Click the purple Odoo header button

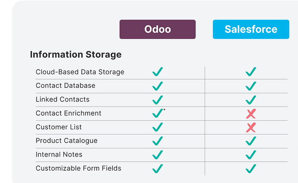tap(158, 29)
